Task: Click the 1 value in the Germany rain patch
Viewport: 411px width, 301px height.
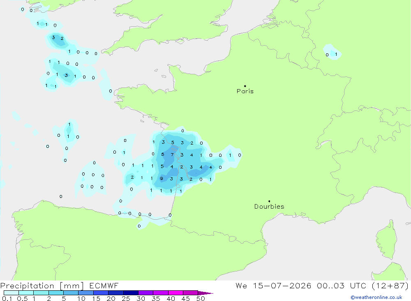Action: [x=336, y=55]
